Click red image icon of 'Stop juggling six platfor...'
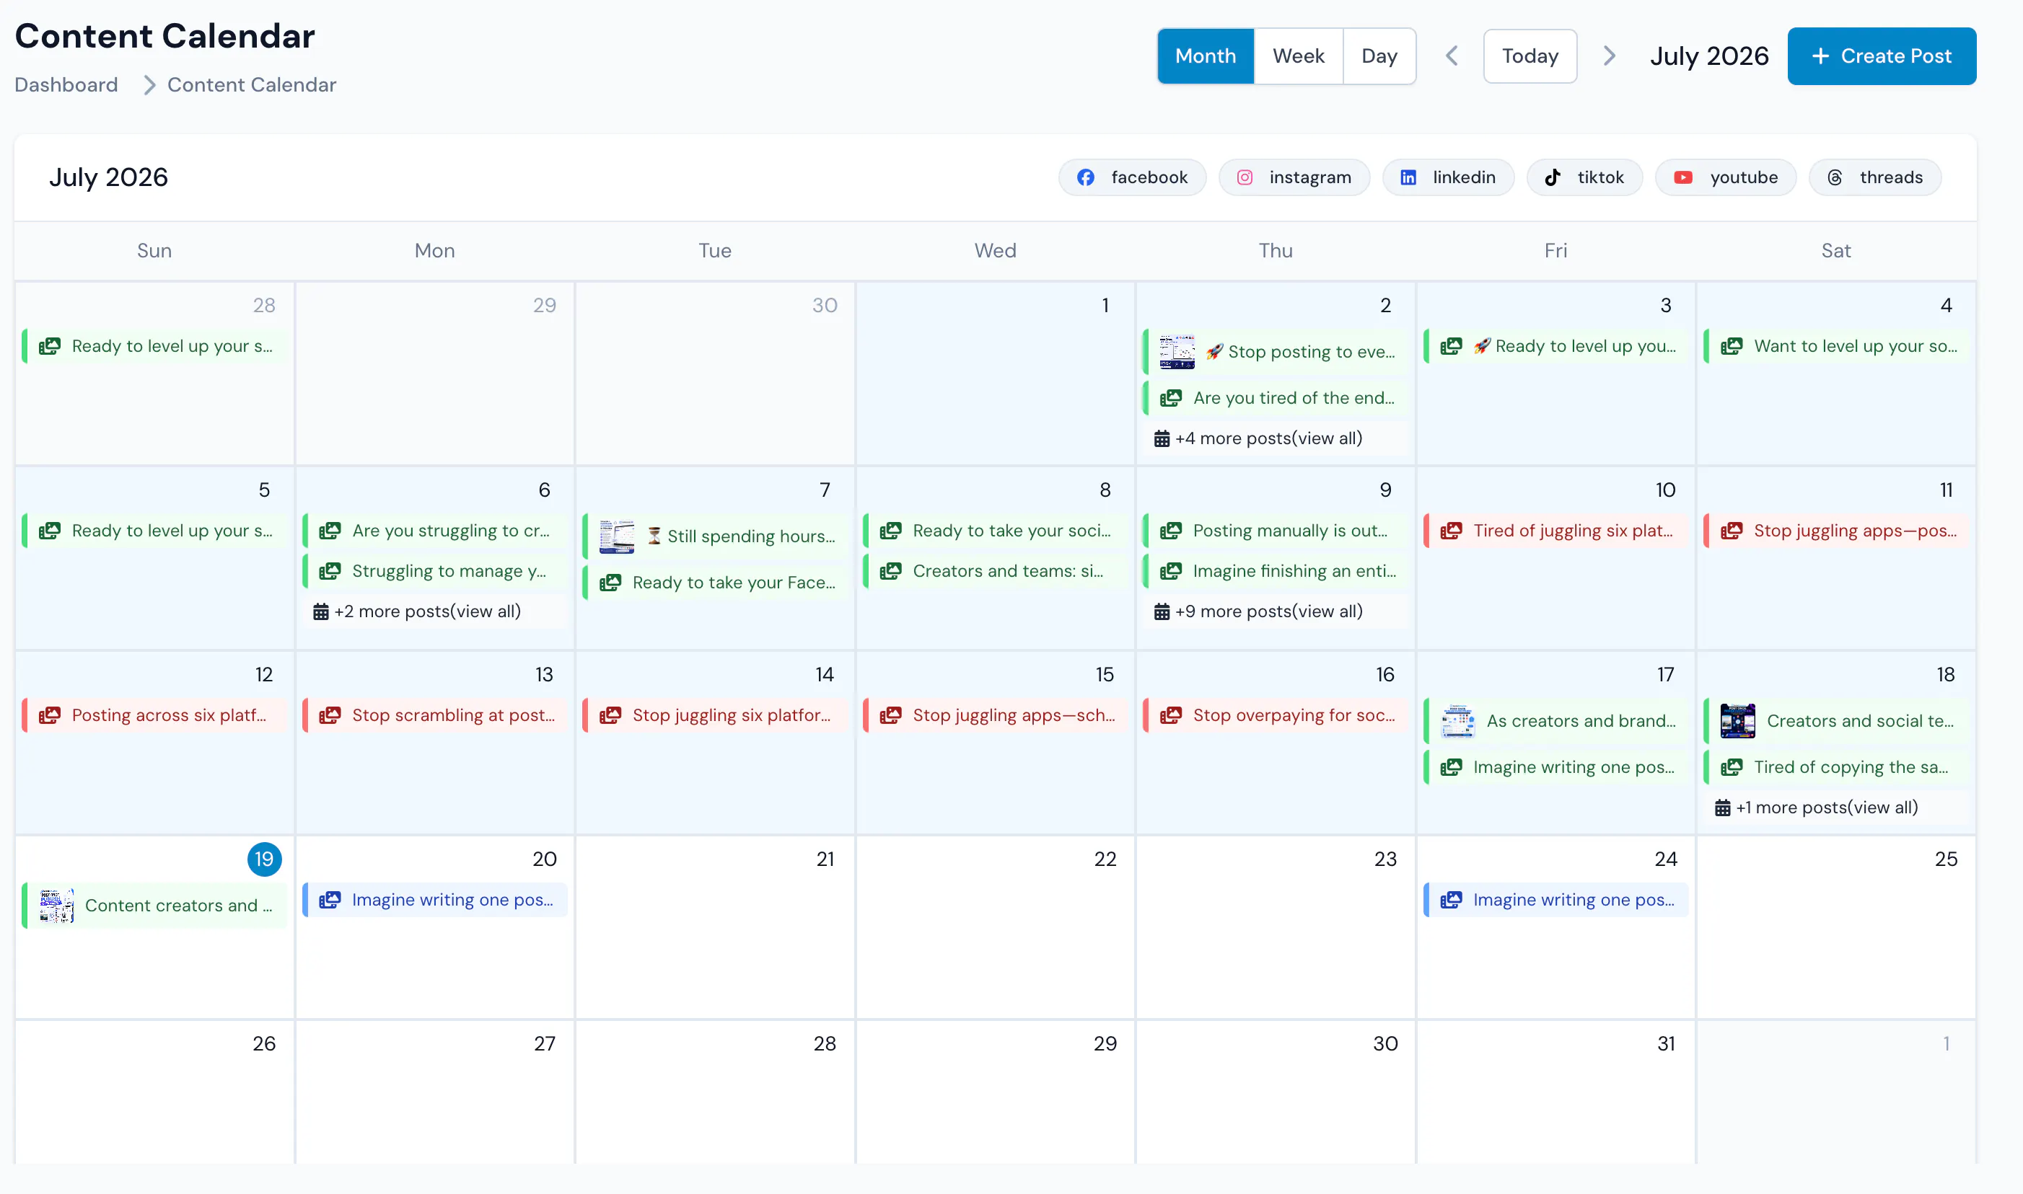2023x1194 pixels. [610, 715]
